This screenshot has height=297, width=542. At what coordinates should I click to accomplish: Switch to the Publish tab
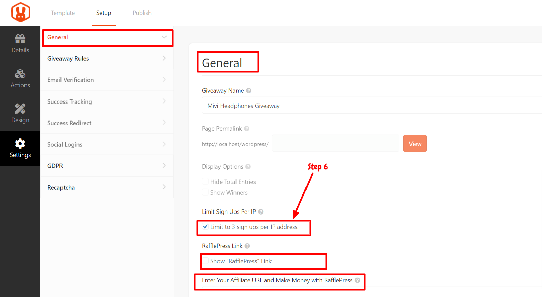[142, 13]
